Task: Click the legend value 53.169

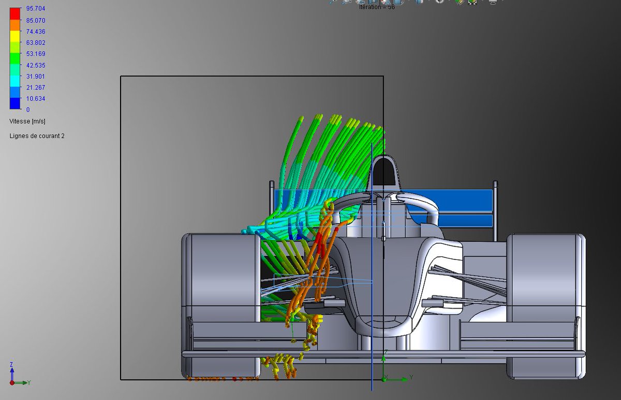Action: (36, 54)
